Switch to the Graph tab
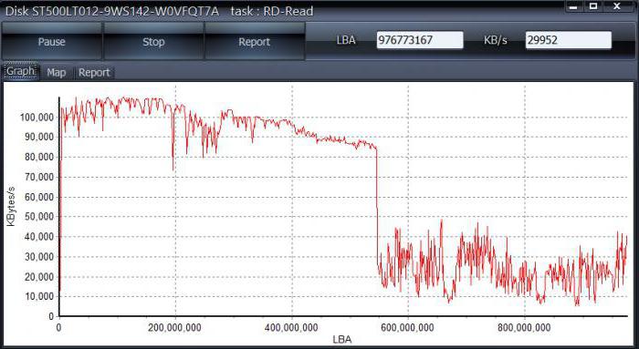This screenshot has width=639, height=349. pos(21,72)
